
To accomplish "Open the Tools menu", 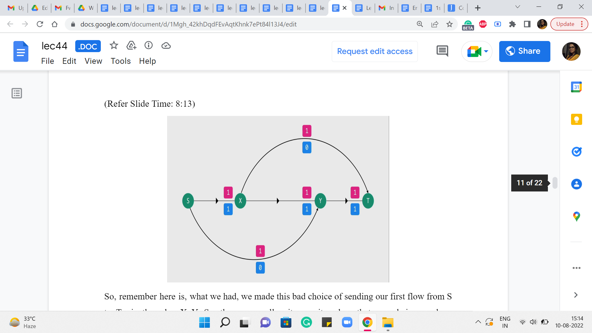I will pos(121,61).
